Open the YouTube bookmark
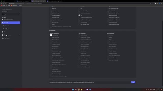The height and width of the screenshot is (91, 163). pyautogui.click(x=3, y=5)
